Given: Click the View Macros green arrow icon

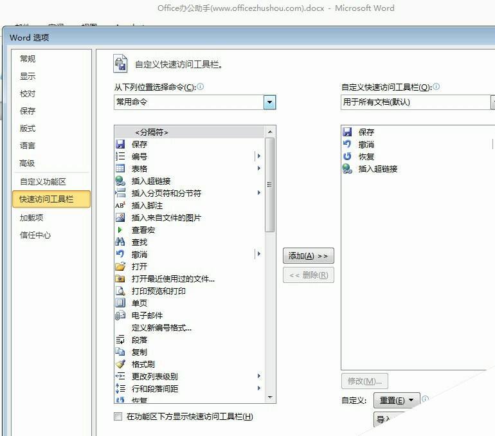Looking at the screenshot, I should point(120,230).
